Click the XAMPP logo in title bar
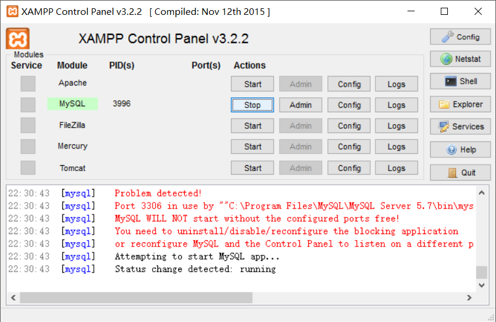The height and width of the screenshot is (322, 496). [x=12, y=12]
